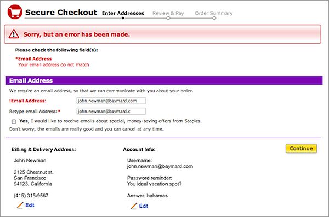Click the phone number (415) 315-9567

[x=31, y=196]
